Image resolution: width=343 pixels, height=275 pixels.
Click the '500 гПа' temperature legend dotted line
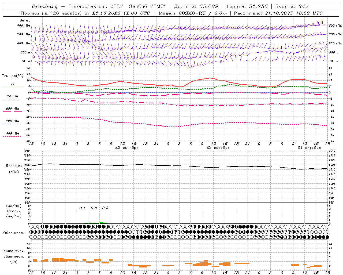point(12,136)
